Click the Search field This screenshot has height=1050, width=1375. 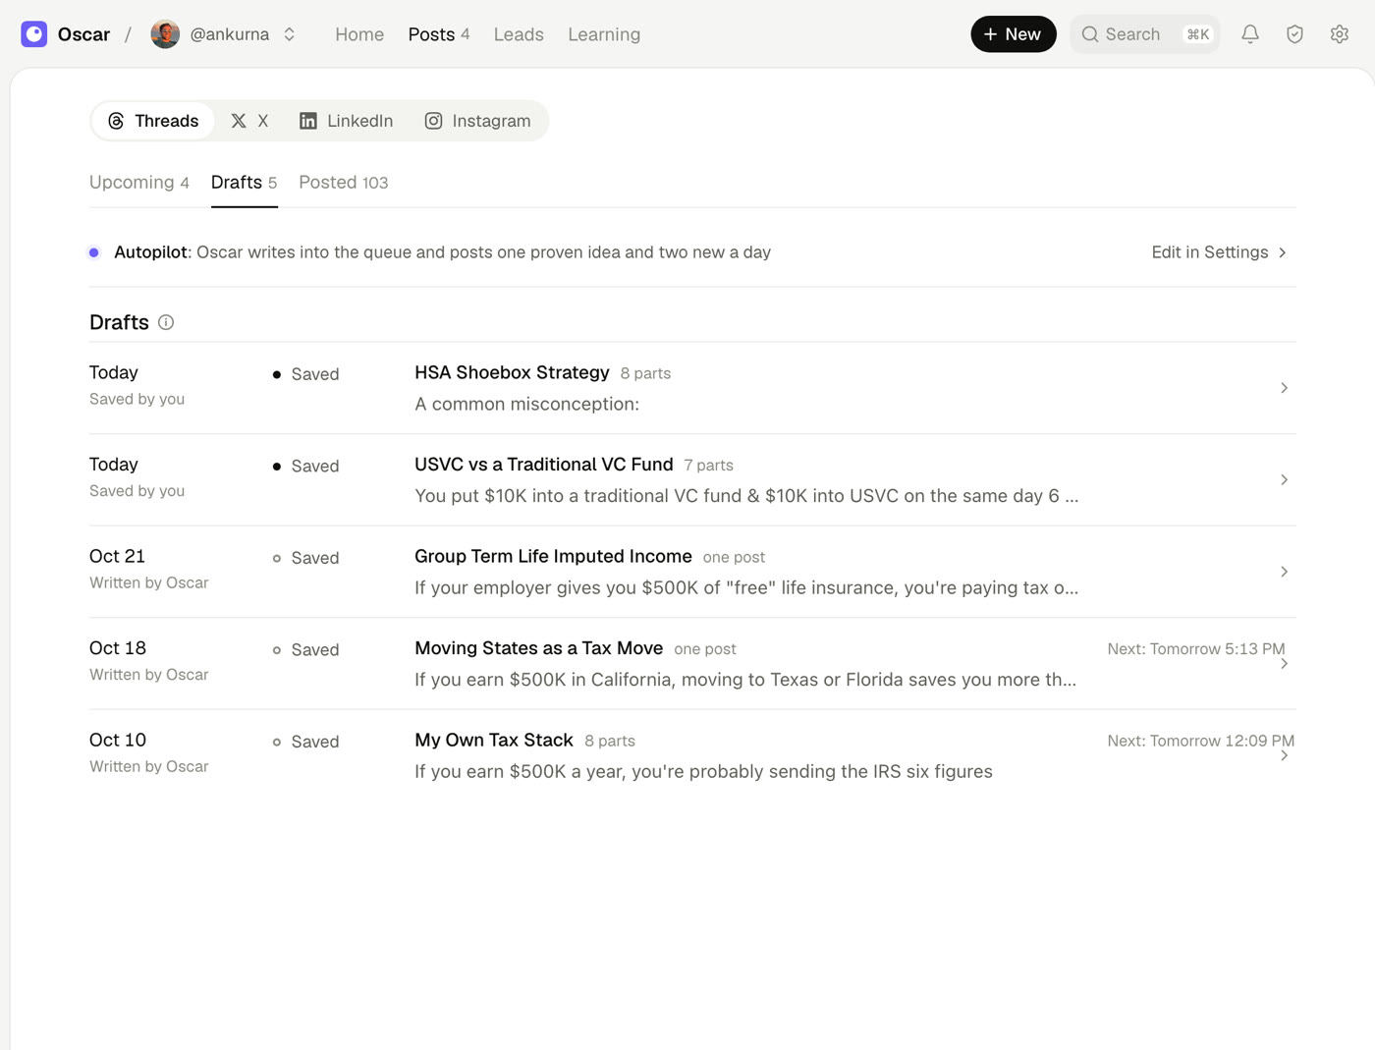click(1145, 34)
